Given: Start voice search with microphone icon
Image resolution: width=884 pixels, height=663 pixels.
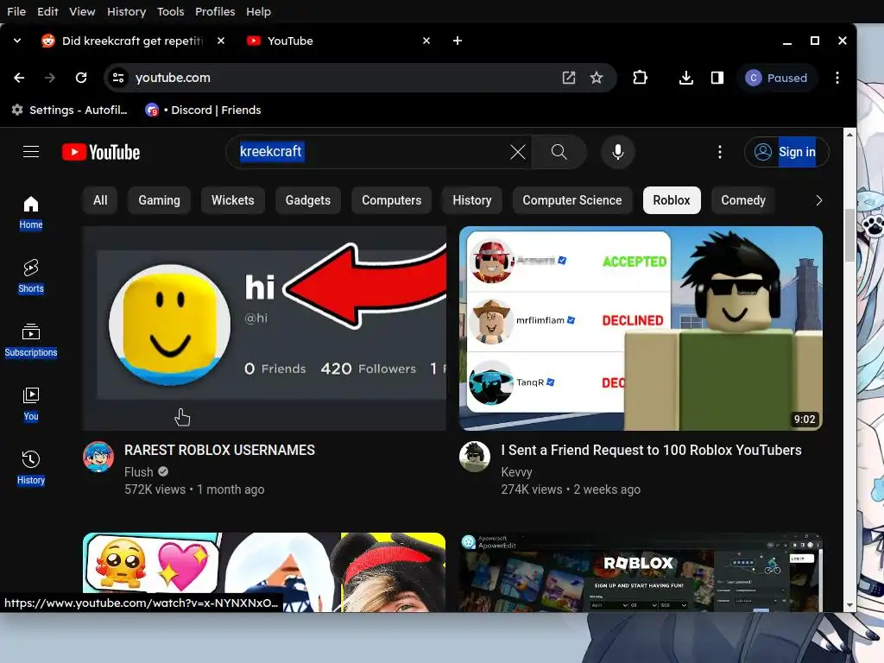Looking at the screenshot, I should 618,152.
